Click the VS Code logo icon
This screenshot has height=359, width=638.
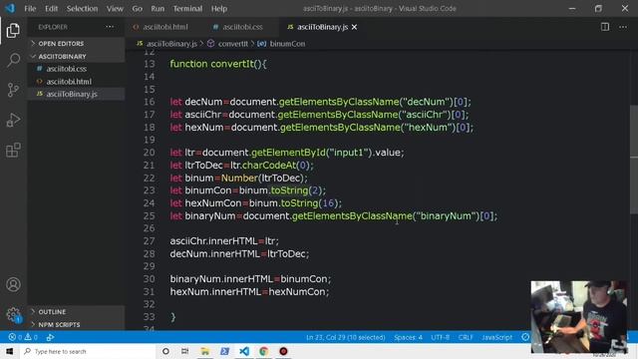tap(10, 8)
